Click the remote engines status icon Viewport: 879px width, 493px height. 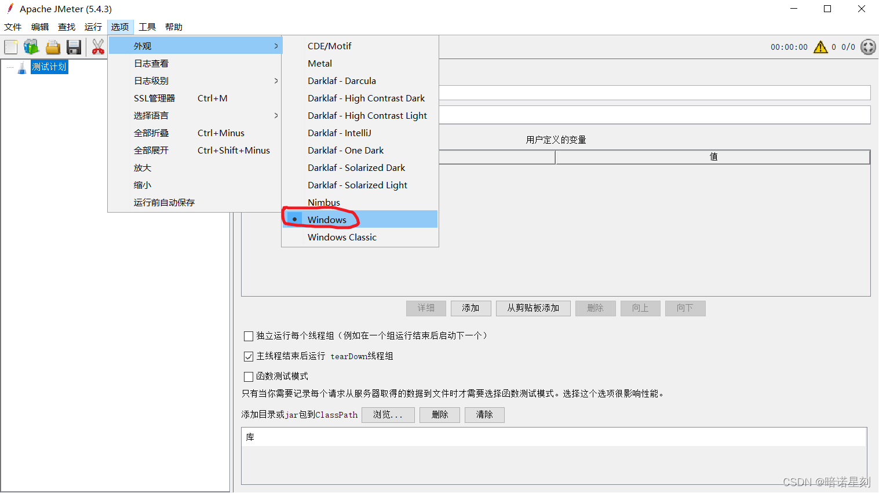click(x=868, y=47)
